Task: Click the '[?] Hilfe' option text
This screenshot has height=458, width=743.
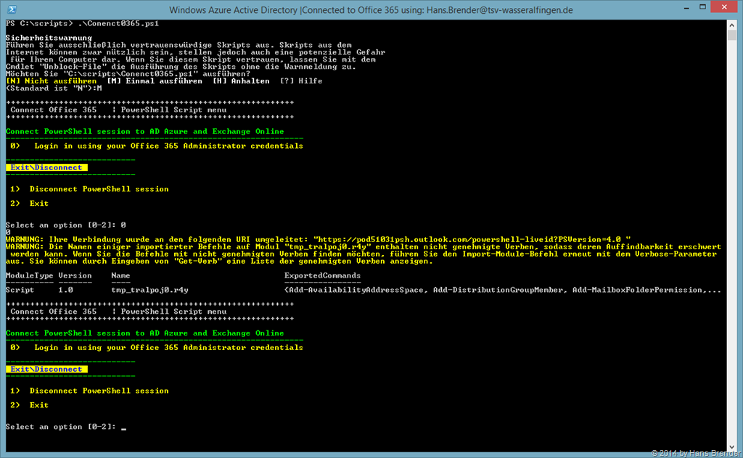Action: [301, 81]
